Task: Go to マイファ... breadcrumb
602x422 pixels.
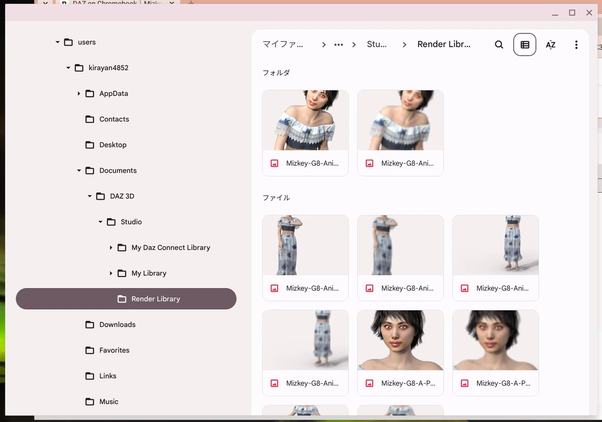Action: (283, 44)
